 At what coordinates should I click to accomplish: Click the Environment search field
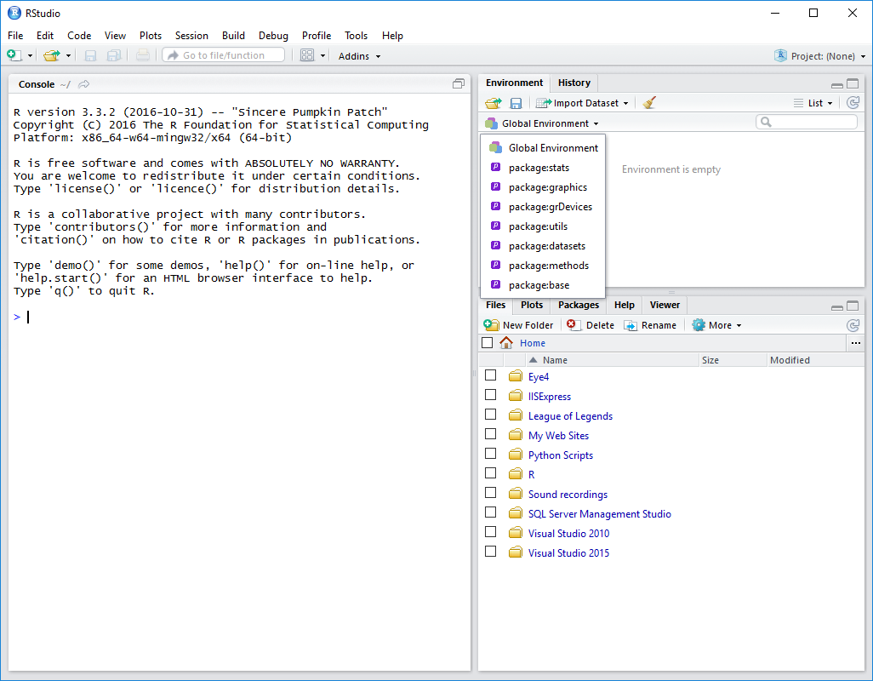806,122
